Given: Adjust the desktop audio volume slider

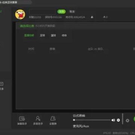Looking at the screenshot, I should pyautogui.click(x=92, y=120).
